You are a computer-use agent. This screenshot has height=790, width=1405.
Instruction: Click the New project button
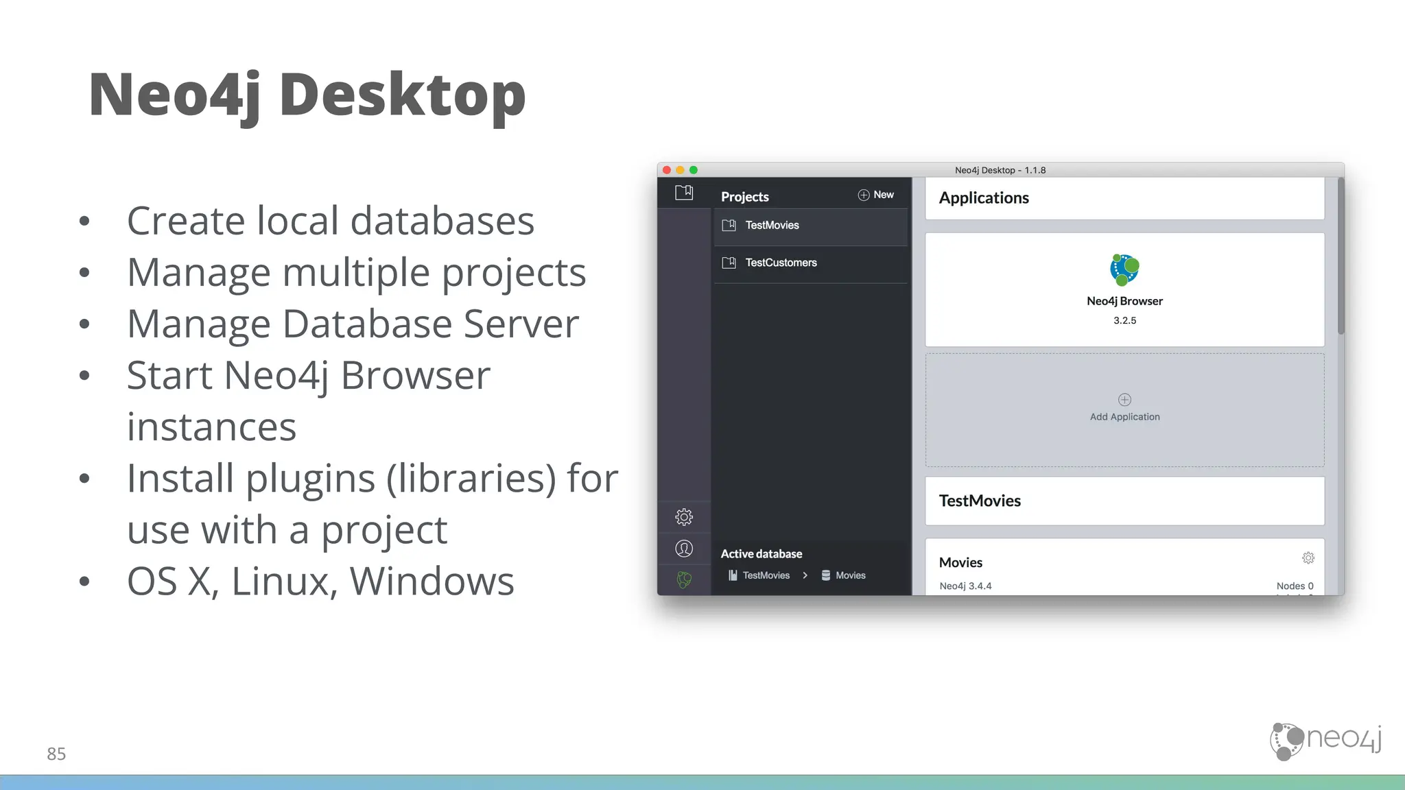click(x=876, y=195)
